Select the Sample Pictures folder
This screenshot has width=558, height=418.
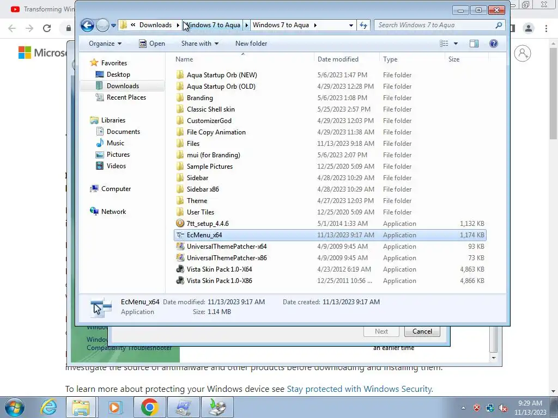tap(210, 167)
